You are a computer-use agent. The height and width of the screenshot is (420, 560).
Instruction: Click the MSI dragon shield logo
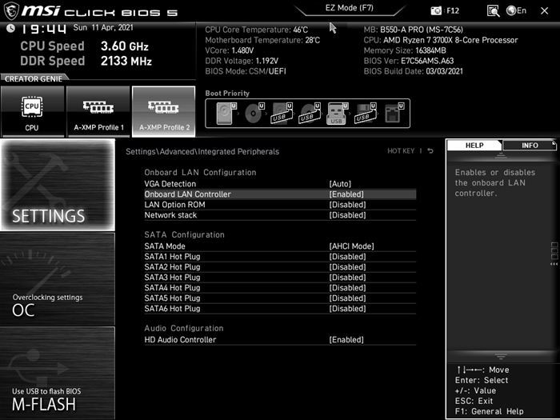tap(10, 10)
